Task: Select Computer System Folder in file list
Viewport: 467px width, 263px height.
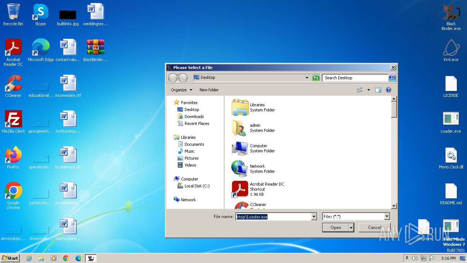Action: tap(254, 148)
